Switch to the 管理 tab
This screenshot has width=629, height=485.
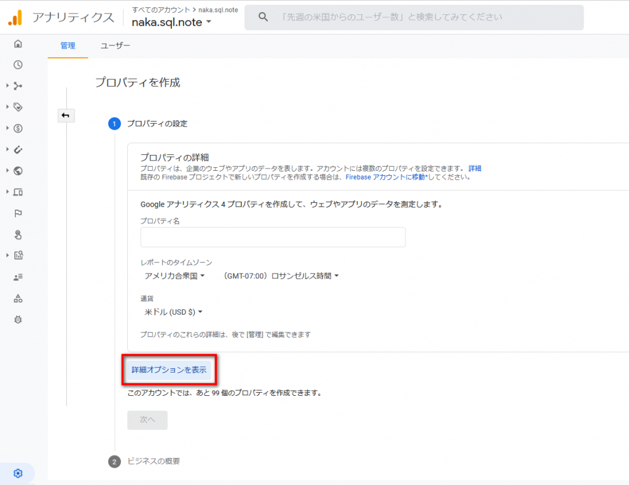[x=68, y=45]
